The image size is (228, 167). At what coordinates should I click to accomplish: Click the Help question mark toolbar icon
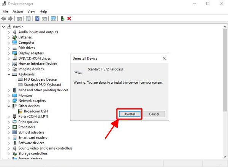[38, 18]
